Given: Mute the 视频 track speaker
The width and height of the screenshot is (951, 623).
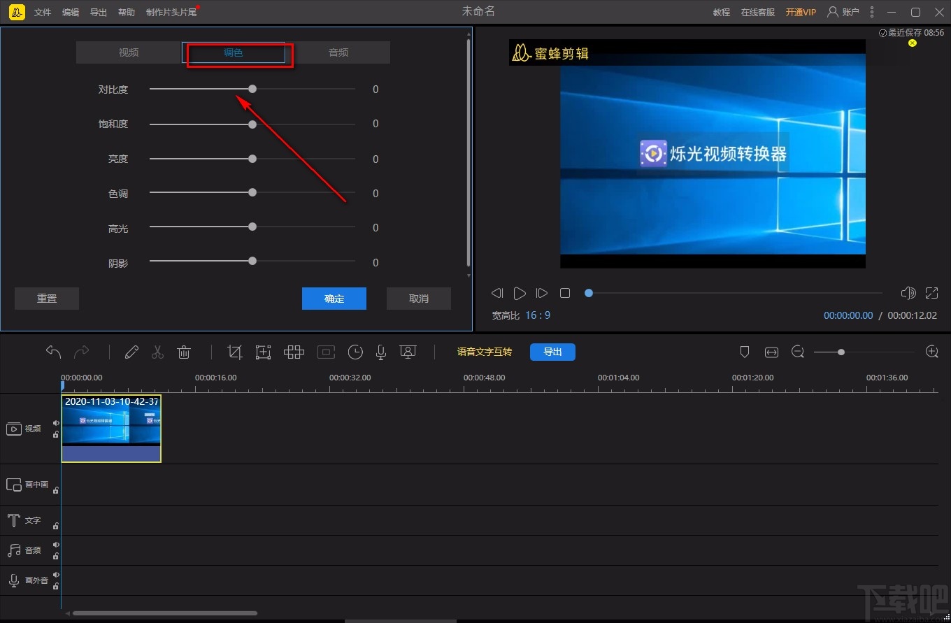Looking at the screenshot, I should 56,423.
